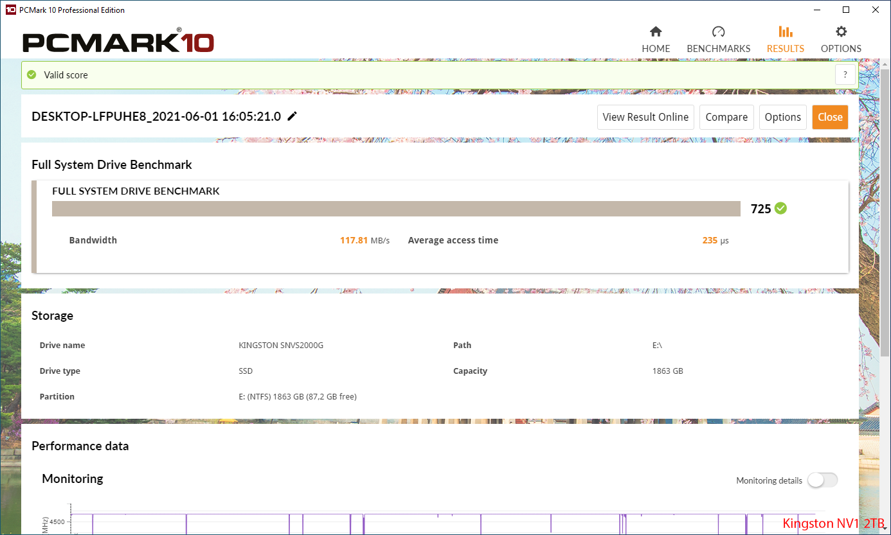Click the Average access time label
891x535 pixels.
coord(453,240)
